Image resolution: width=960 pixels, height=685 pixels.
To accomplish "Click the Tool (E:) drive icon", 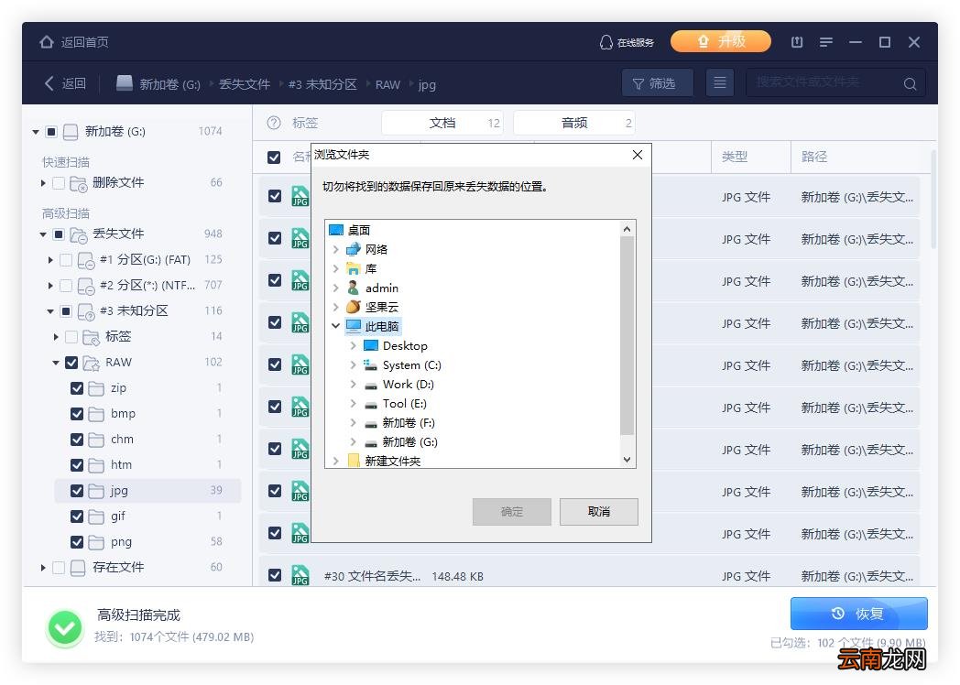I will [370, 404].
